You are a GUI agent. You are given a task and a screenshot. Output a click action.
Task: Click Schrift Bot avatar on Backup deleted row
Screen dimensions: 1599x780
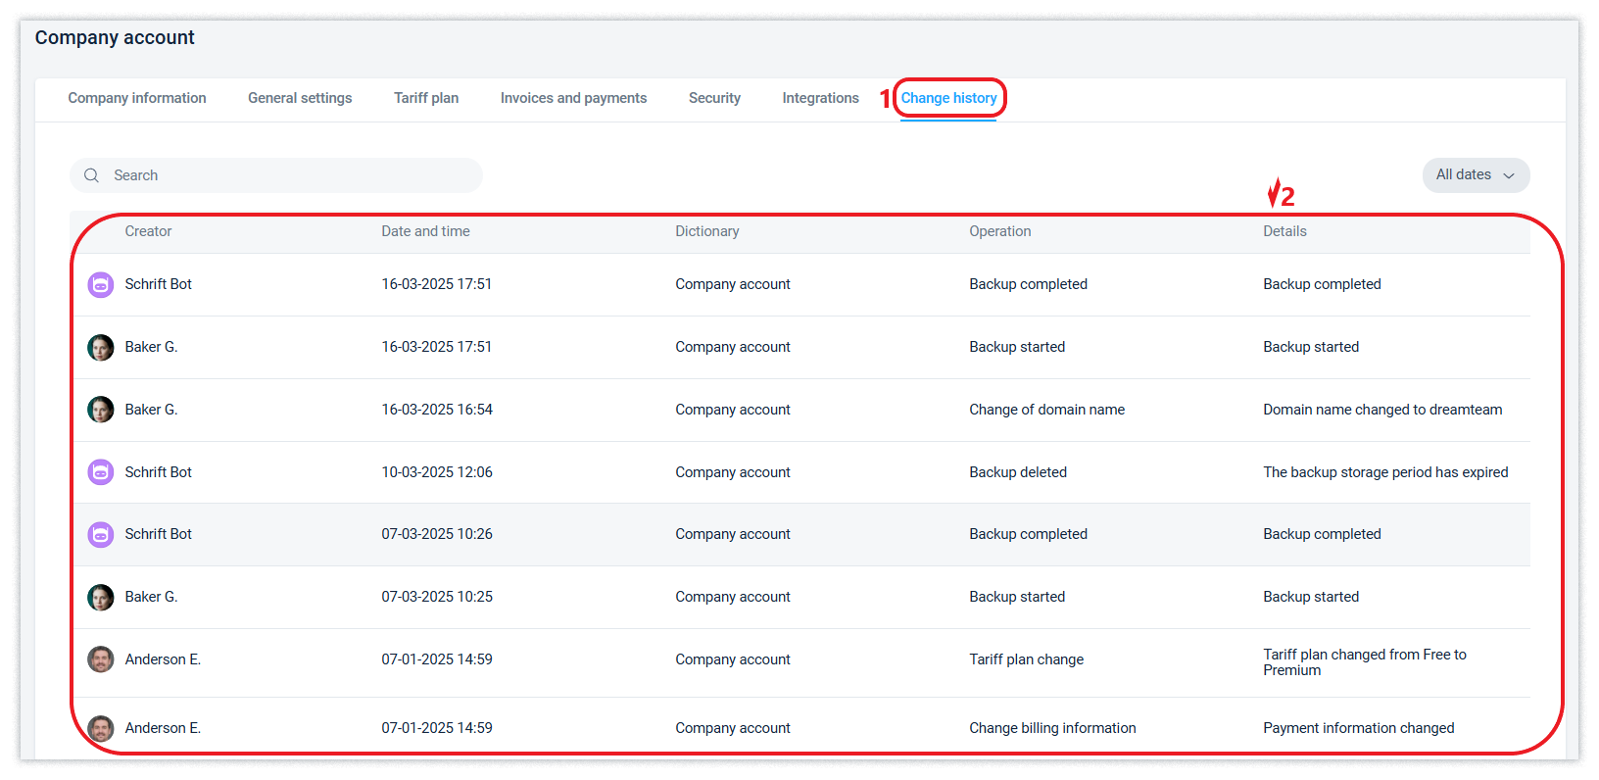pos(101,472)
